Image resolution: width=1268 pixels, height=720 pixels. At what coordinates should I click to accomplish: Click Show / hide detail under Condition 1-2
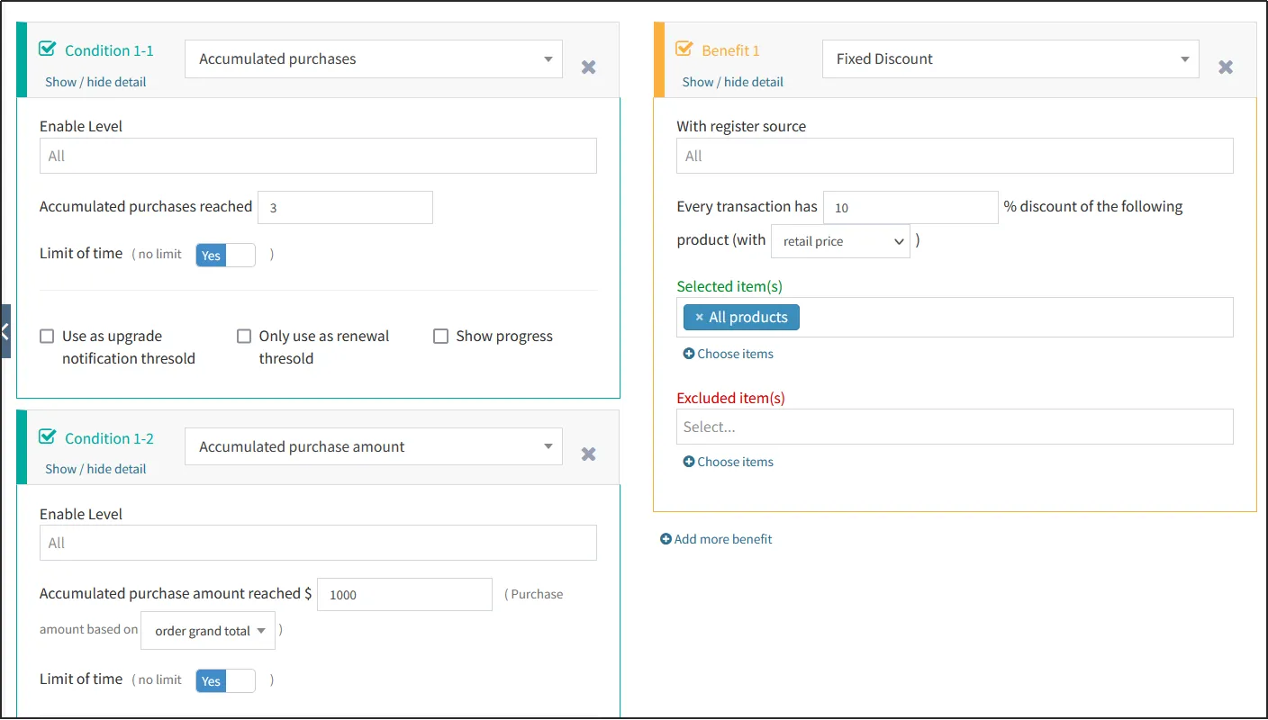[x=95, y=469]
